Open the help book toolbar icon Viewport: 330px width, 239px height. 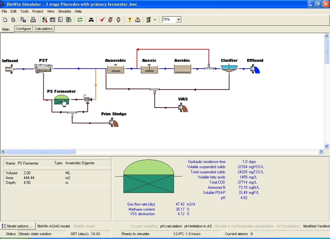(x=138, y=20)
